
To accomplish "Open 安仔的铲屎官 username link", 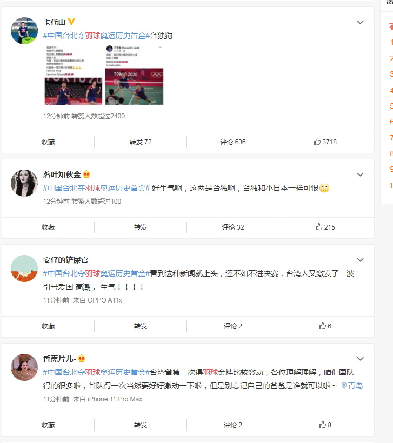I will tap(65, 260).
